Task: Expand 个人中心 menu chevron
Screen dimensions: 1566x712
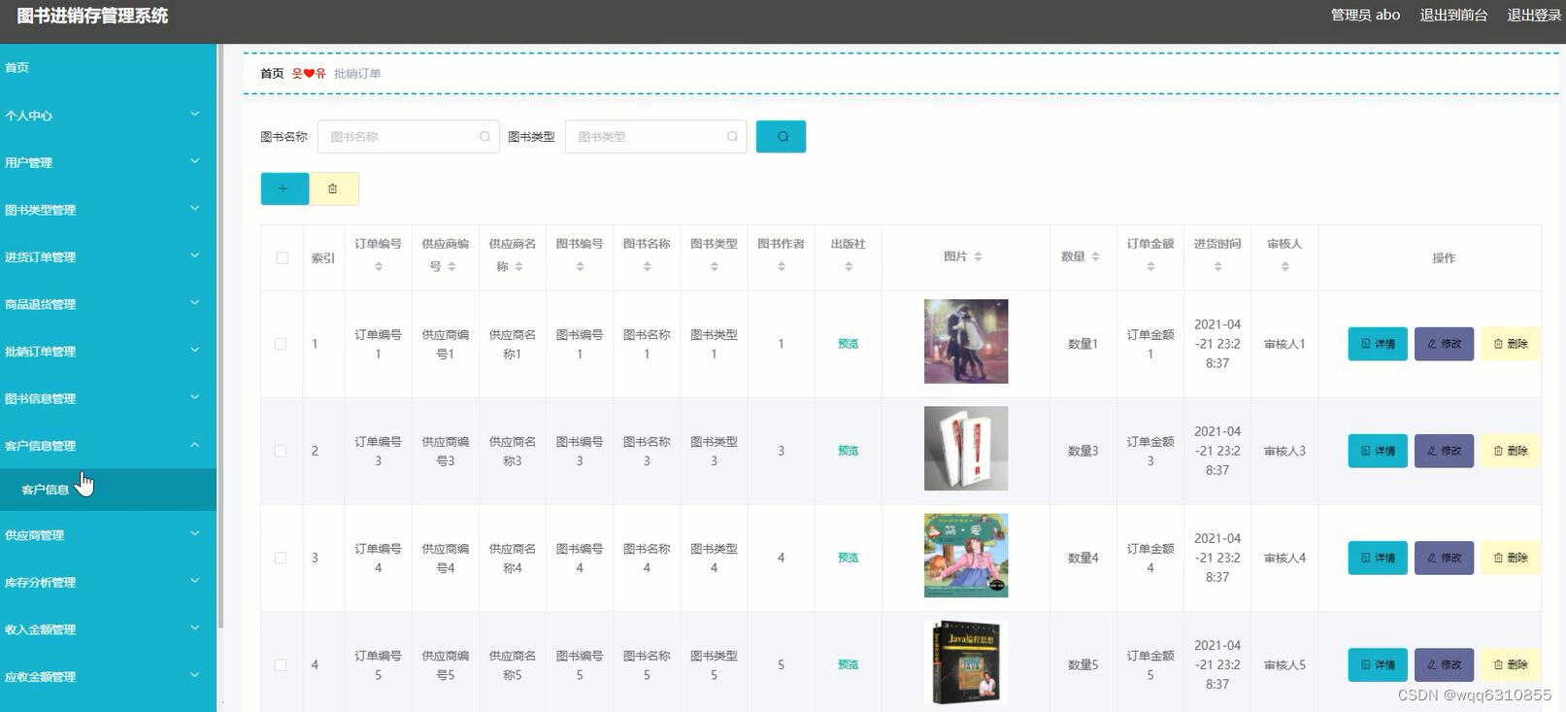Action: click(194, 114)
